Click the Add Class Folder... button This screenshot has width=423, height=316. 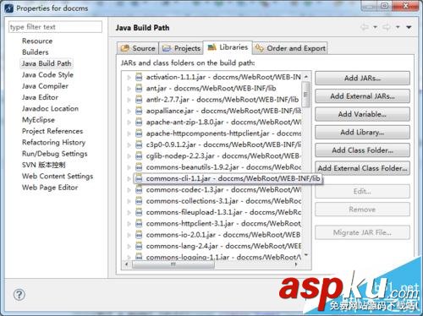click(362, 150)
